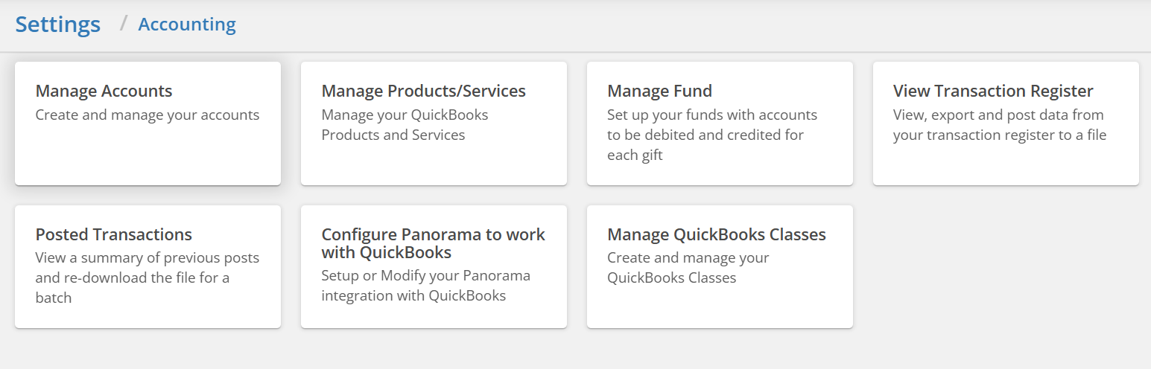The image size is (1151, 369).
Task: Open the View Transaction Register card
Action: pyautogui.click(x=1006, y=123)
